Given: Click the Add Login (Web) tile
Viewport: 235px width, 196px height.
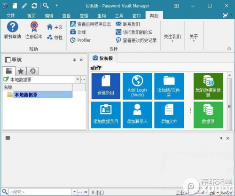Looking at the screenshot, I should pyautogui.click(x=137, y=86).
